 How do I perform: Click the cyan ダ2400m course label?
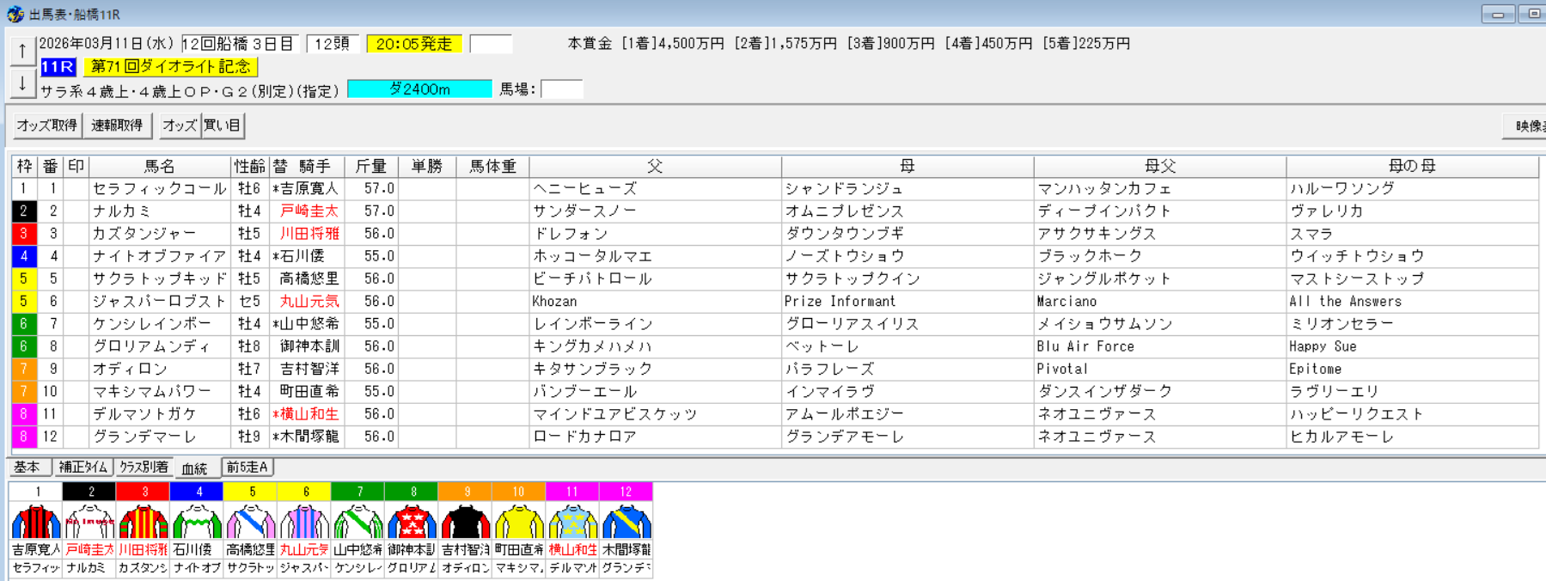[419, 89]
